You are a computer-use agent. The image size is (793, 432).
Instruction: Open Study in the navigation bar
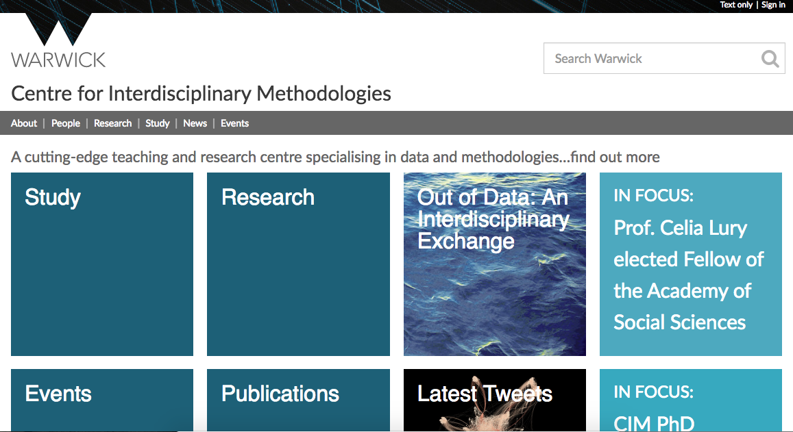pyautogui.click(x=157, y=123)
